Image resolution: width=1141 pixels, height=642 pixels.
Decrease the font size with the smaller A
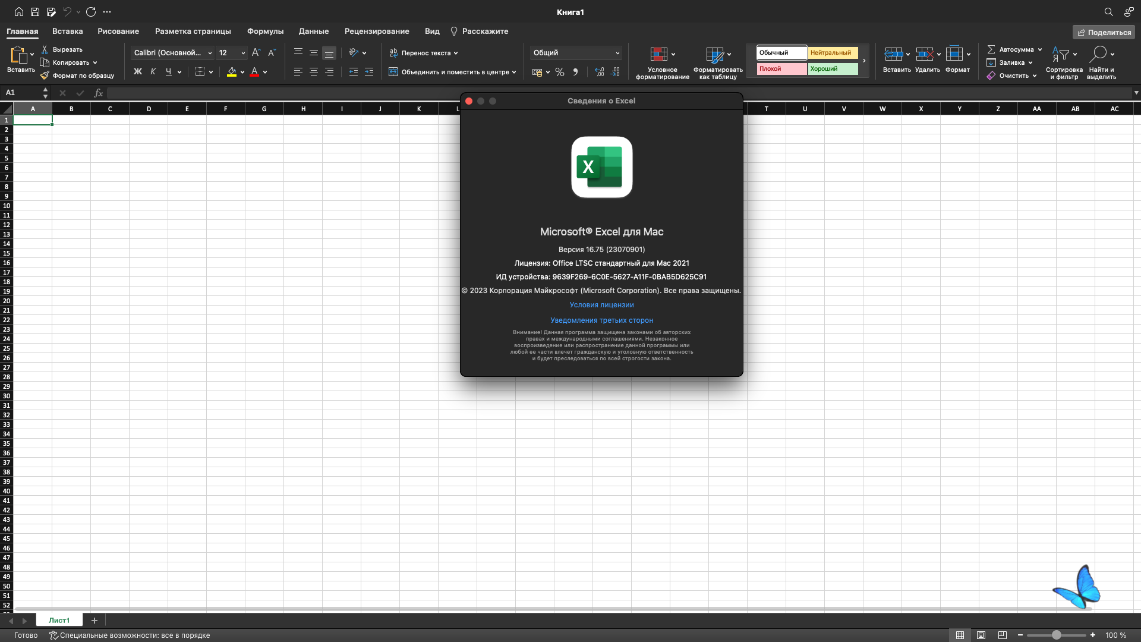point(272,53)
